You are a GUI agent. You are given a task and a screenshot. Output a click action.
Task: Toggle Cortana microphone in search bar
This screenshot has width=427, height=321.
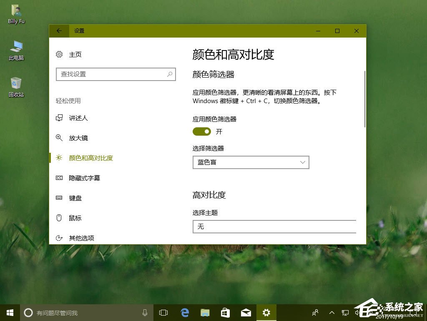145,312
